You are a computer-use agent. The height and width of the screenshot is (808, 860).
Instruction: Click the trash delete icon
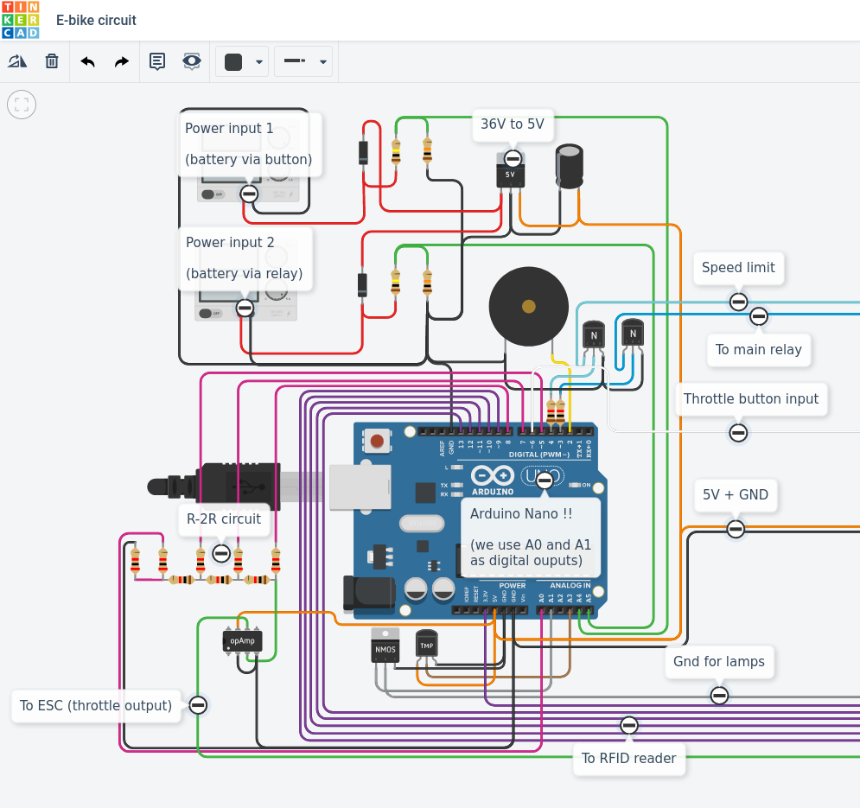(x=52, y=60)
